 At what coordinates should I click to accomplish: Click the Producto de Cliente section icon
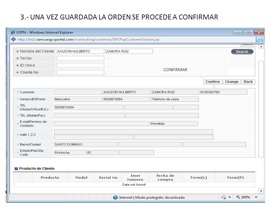coord(16,168)
